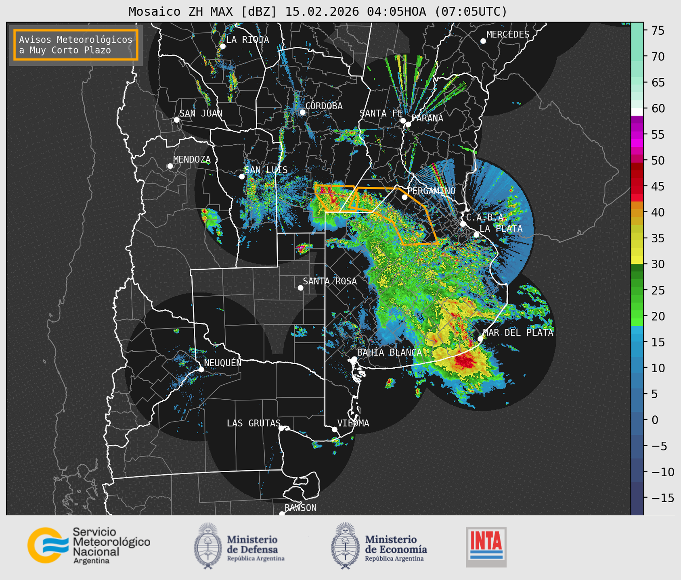Click the MAR DEL PLATA city label

coord(518,333)
